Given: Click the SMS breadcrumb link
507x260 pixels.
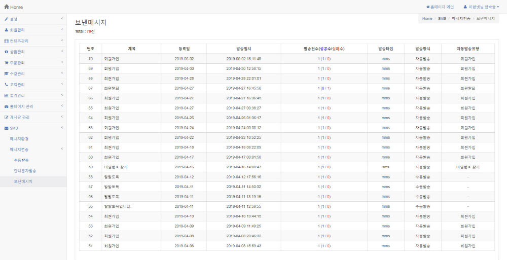Looking at the screenshot, I should click(442, 19).
